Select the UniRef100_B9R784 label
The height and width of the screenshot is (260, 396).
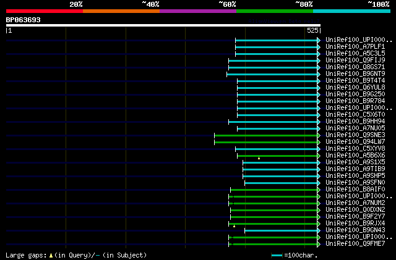pos(355,101)
